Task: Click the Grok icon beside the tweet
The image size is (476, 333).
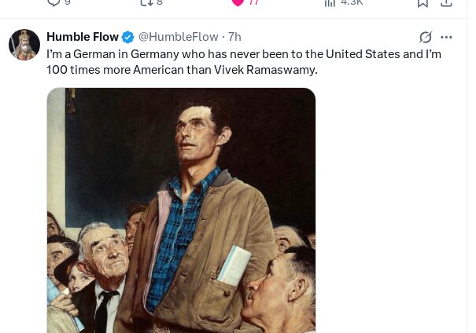Action: 426,37
